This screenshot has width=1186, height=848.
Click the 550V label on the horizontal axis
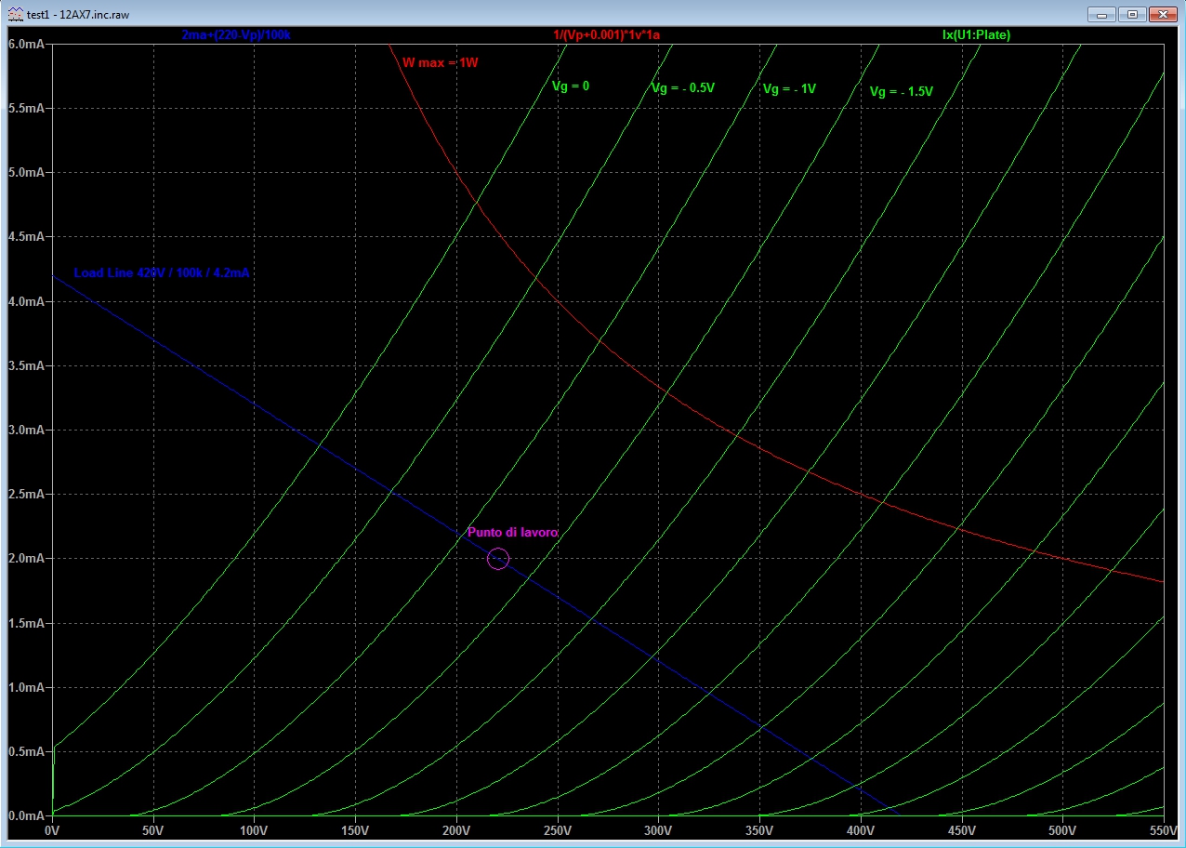pos(1162,829)
